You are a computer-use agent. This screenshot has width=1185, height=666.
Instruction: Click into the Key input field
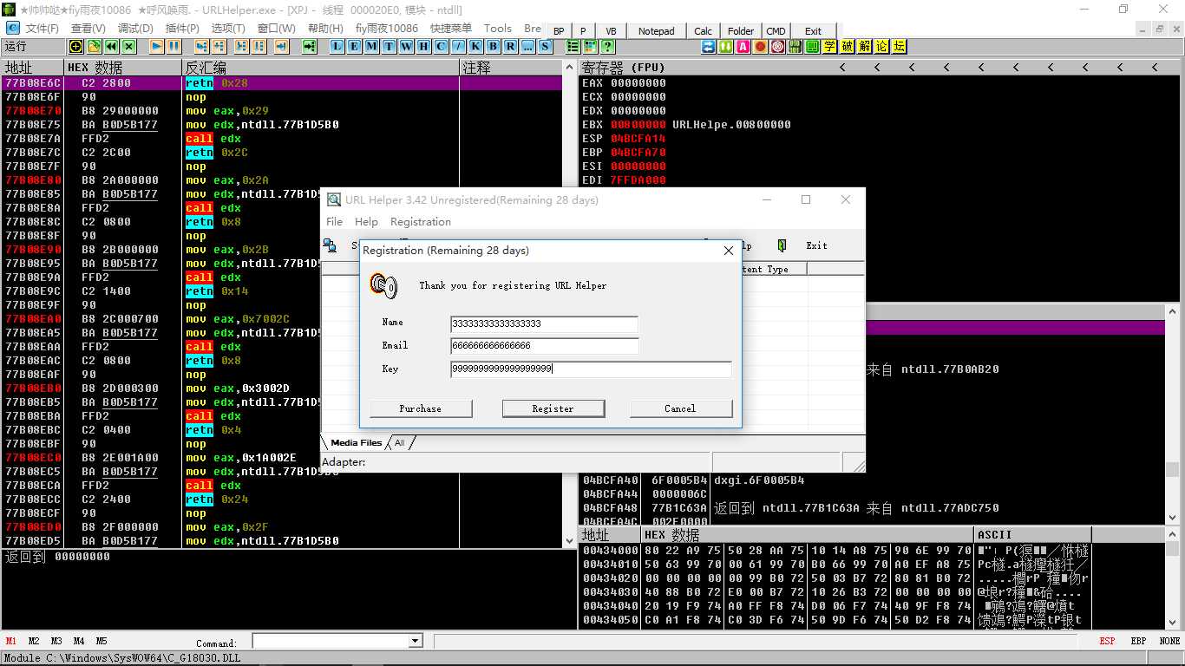click(591, 369)
